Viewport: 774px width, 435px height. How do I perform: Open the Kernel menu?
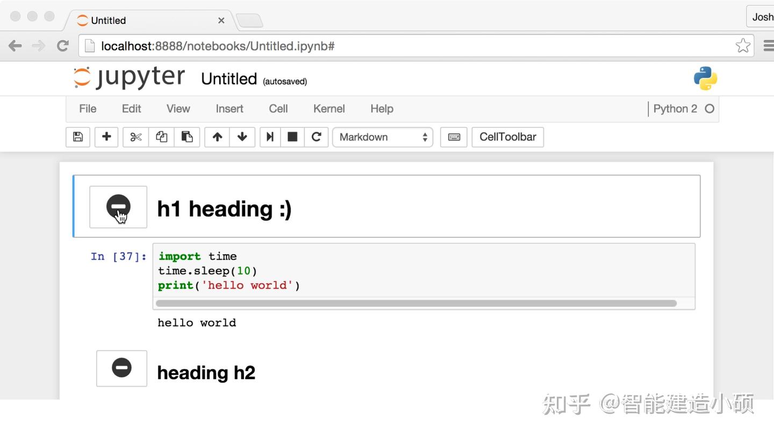(x=328, y=108)
